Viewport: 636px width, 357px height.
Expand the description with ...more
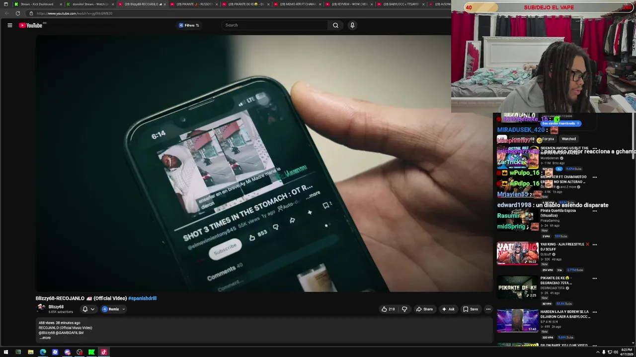[45, 338]
